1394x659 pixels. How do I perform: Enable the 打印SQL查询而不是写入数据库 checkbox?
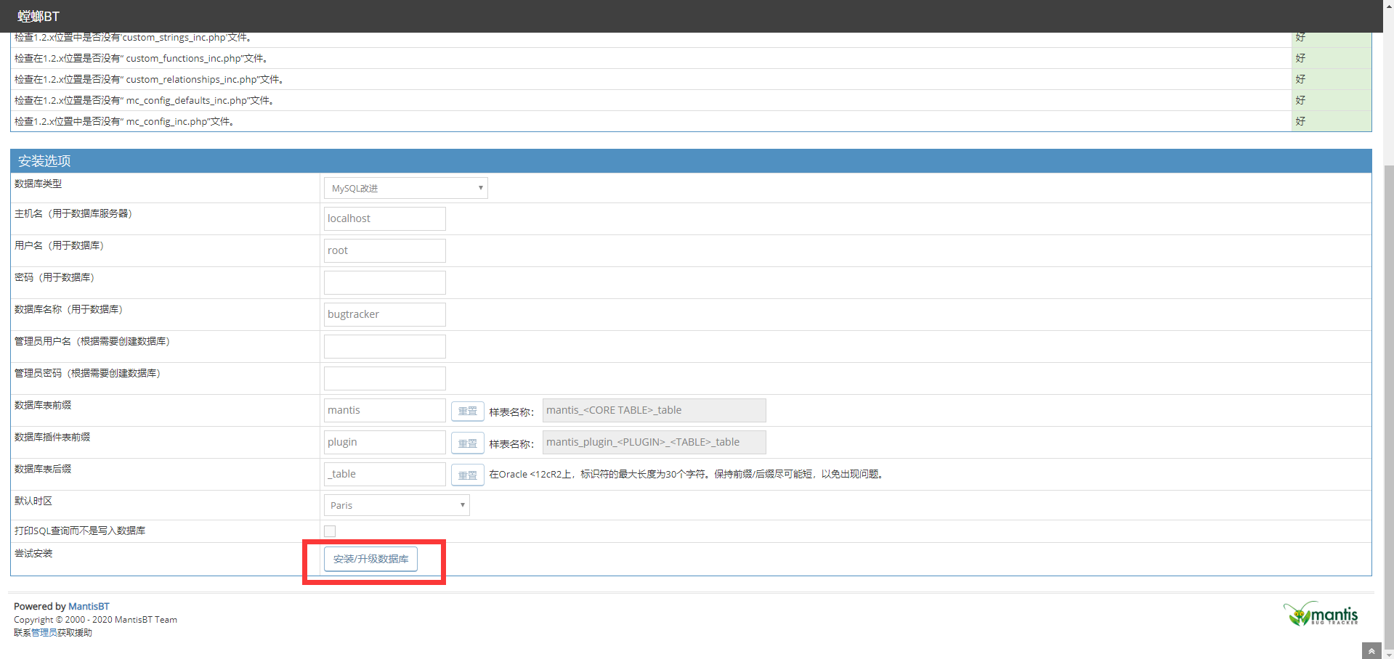tap(330, 531)
